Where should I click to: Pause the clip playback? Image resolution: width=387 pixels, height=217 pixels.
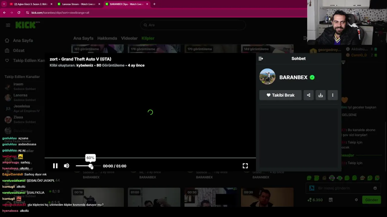click(x=55, y=166)
